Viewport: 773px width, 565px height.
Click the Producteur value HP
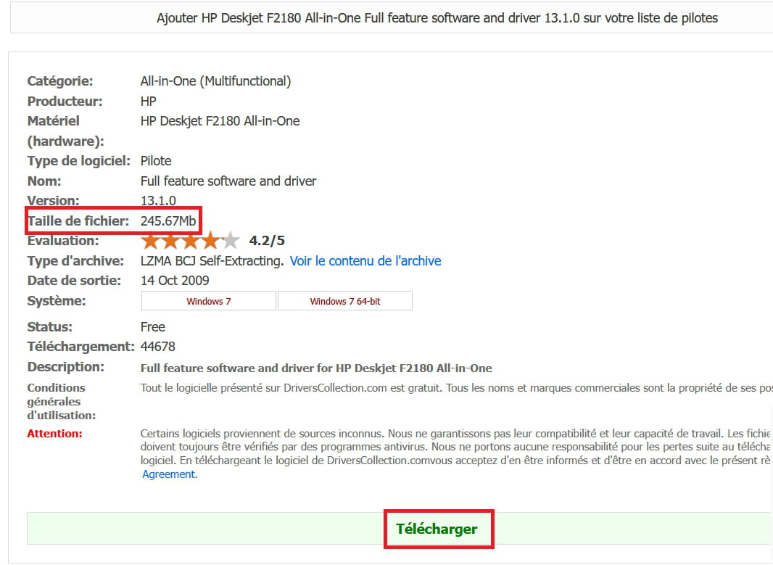(x=149, y=101)
